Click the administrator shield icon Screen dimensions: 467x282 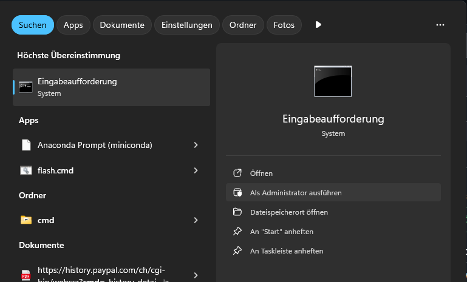pyautogui.click(x=237, y=192)
